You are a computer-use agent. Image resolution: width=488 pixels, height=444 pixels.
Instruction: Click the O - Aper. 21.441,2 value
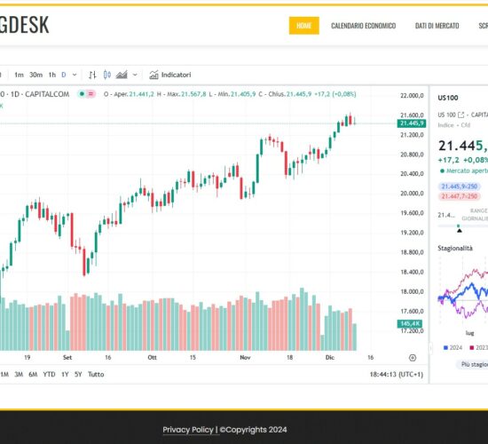coord(129,94)
